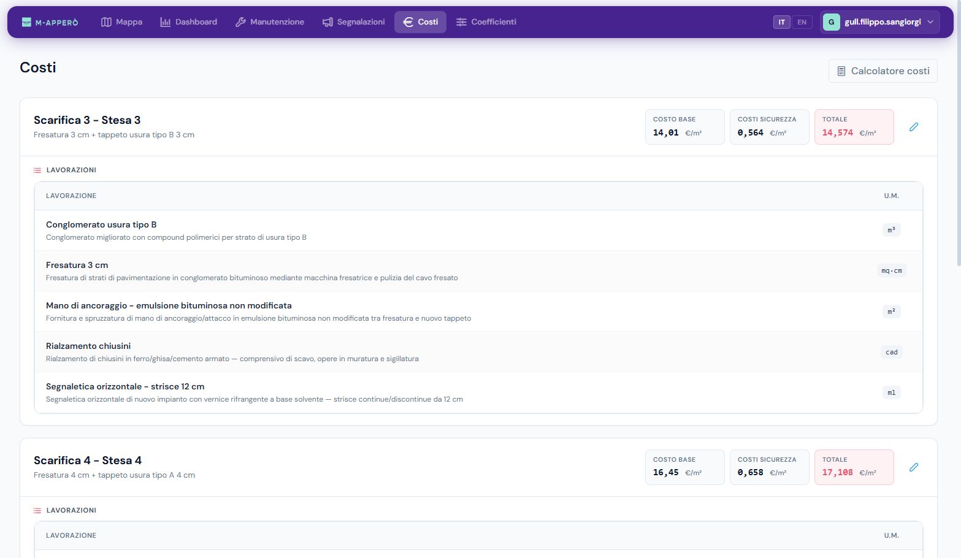Select the Conglomerato usura tipo B row

(x=478, y=231)
